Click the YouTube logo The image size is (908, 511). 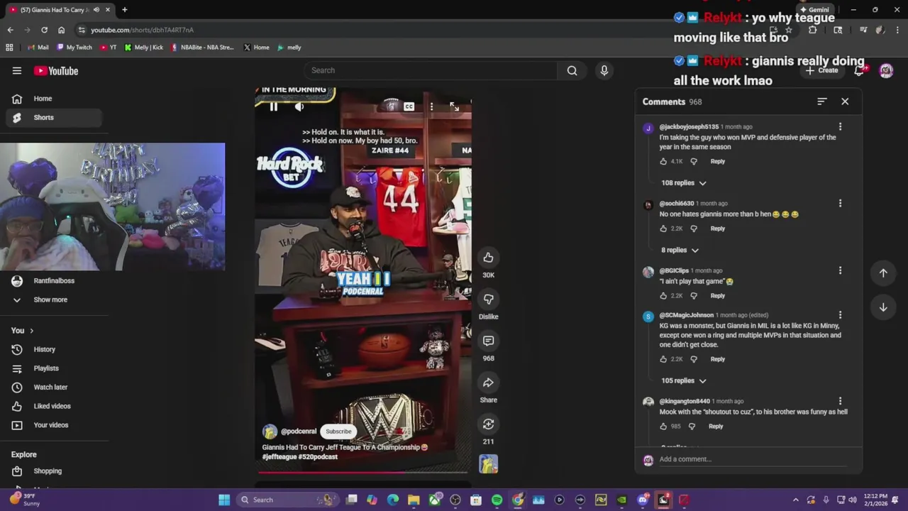pos(56,71)
